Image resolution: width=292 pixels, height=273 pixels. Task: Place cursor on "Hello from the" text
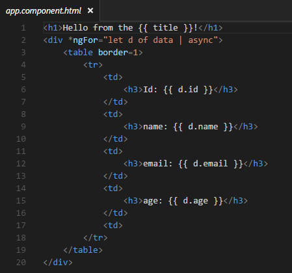(98, 28)
